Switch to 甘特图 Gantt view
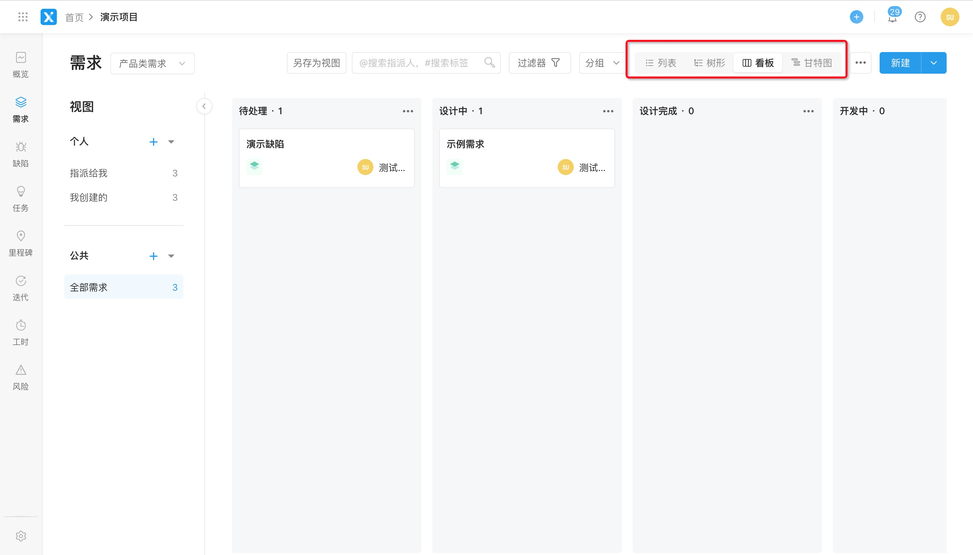Screen dimensions: 973x555 [812, 63]
